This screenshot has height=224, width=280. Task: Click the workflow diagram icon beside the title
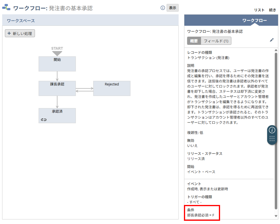coord(6,8)
